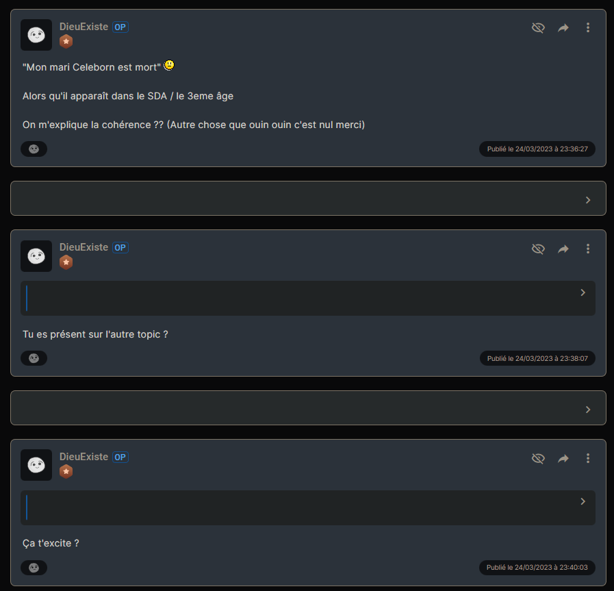Expand the quoted message above "Tu es présent"
614x591 pixels.
click(x=583, y=292)
